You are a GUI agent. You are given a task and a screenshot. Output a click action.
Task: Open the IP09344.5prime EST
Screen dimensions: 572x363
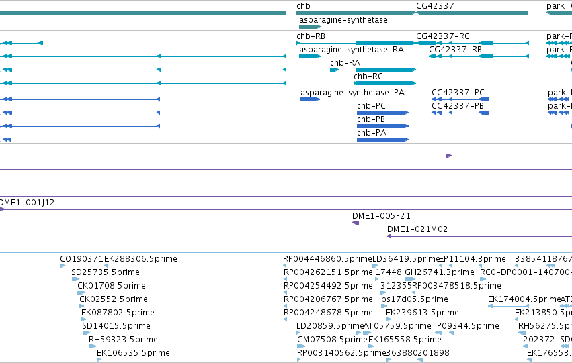pyautogui.click(x=444, y=333)
